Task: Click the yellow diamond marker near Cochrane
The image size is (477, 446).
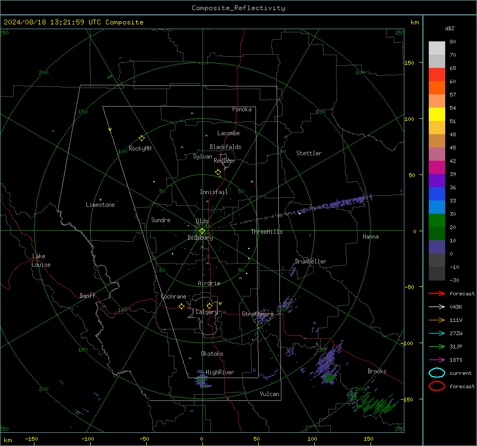Action: tap(182, 306)
